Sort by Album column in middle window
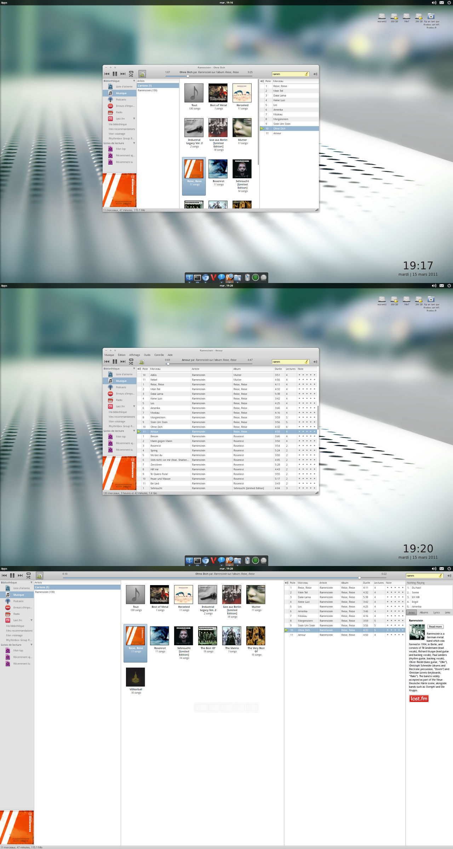Viewport: 453px width, 849px height. coord(253,369)
